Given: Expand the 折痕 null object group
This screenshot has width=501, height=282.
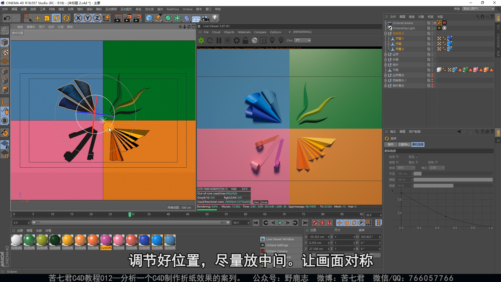Looking at the screenshot, I should click(x=385, y=60).
